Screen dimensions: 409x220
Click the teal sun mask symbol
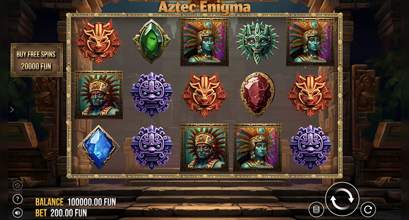click(257, 41)
